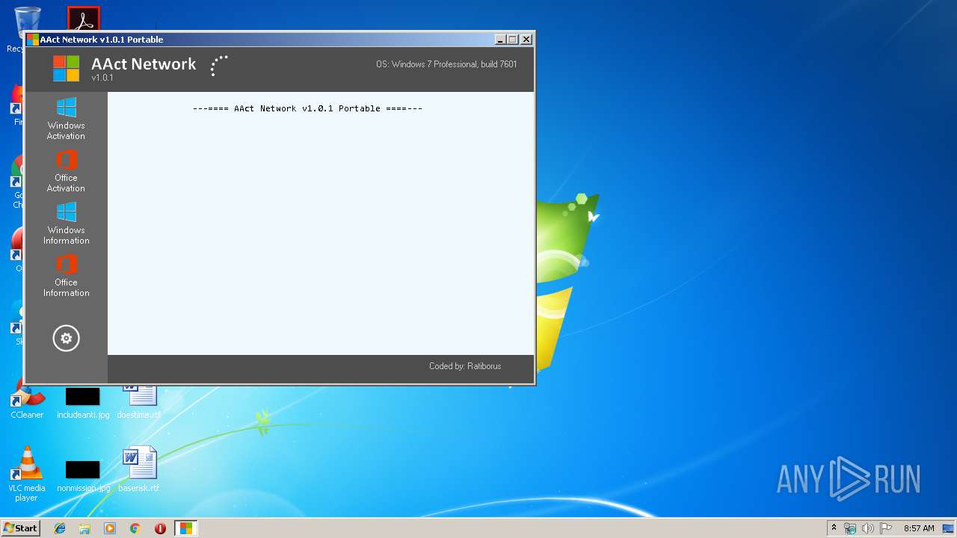The width and height of the screenshot is (957, 538).
Task: Launch Google Chrome from the taskbar
Action: pyautogui.click(x=135, y=528)
